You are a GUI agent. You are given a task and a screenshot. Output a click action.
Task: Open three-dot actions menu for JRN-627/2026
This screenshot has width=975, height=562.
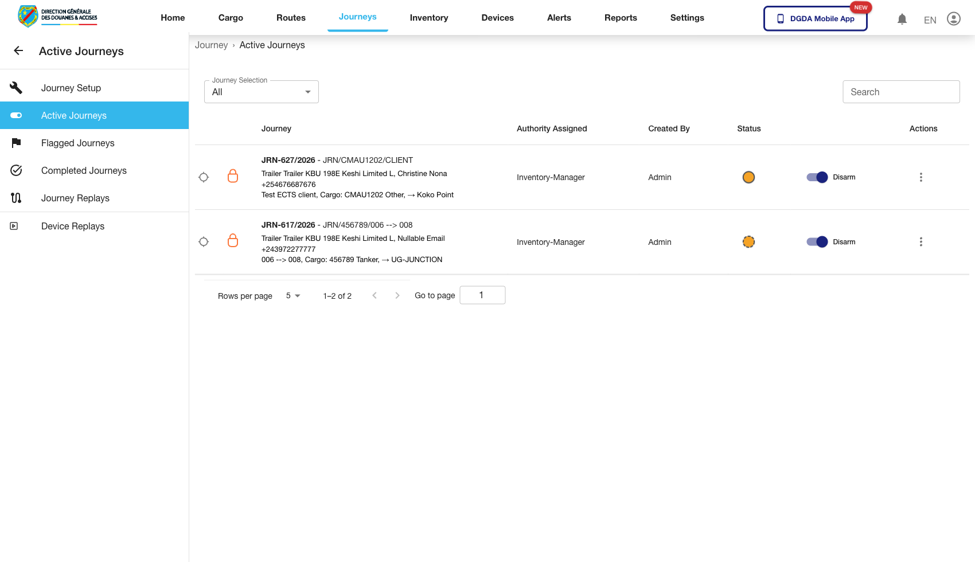pos(921,177)
